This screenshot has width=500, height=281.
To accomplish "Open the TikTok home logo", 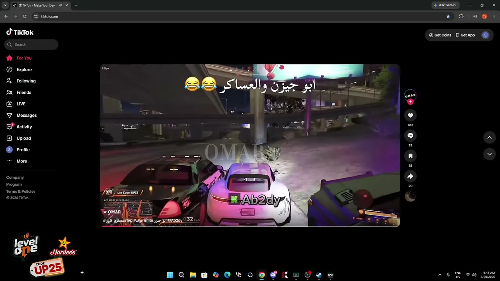I will click(20, 32).
